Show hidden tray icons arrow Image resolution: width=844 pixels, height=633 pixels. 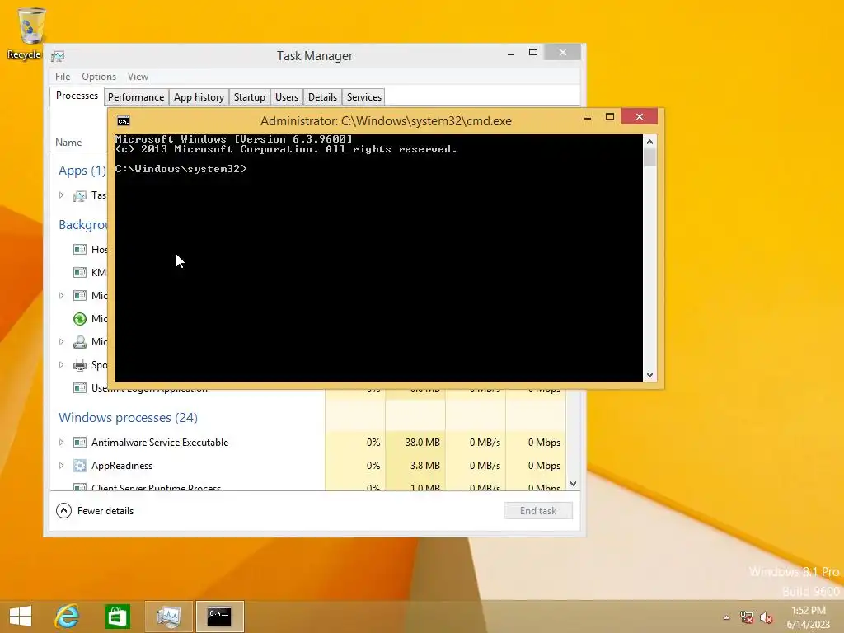(727, 617)
